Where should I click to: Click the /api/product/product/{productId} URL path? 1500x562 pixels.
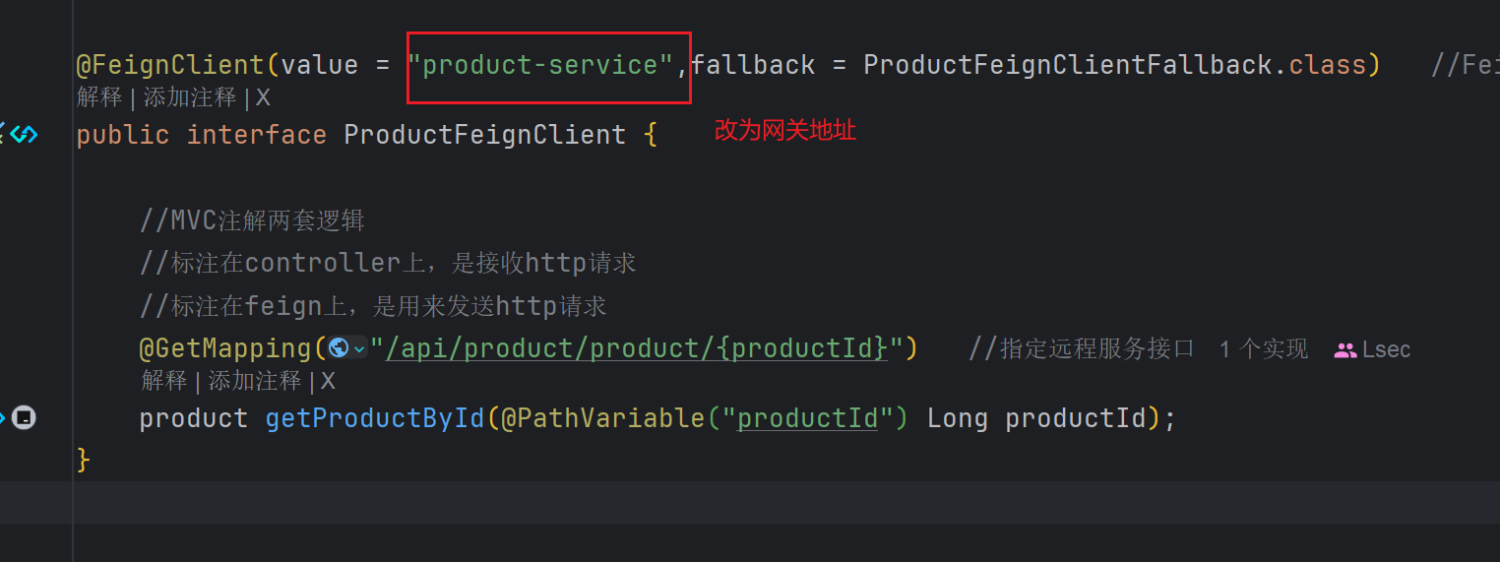(636, 348)
